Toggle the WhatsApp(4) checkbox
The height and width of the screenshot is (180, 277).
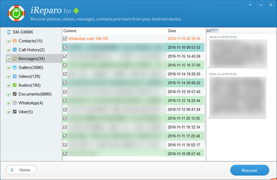click(9, 103)
